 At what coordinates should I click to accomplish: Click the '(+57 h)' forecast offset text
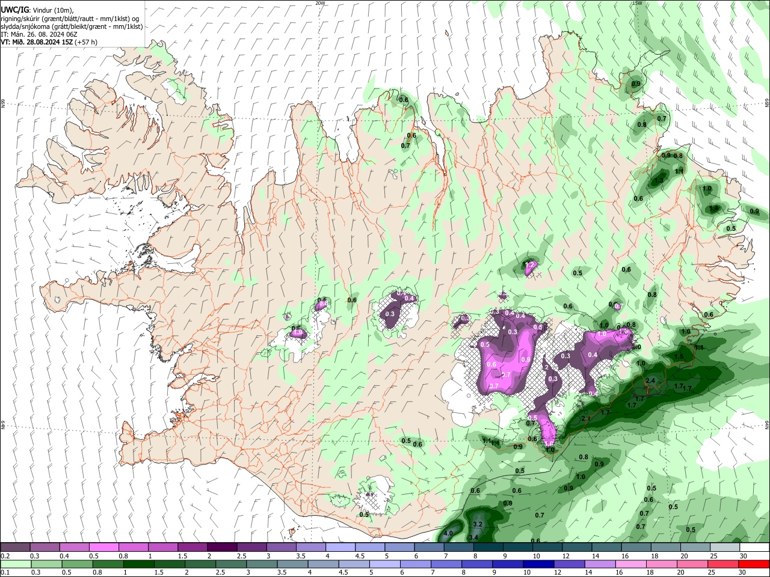click(86, 42)
